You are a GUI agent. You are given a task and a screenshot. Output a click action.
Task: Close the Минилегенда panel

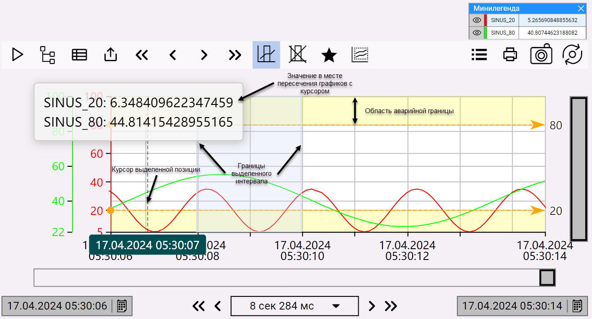(581, 9)
